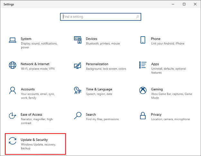Click the Update & Security arrows icon

13,141
